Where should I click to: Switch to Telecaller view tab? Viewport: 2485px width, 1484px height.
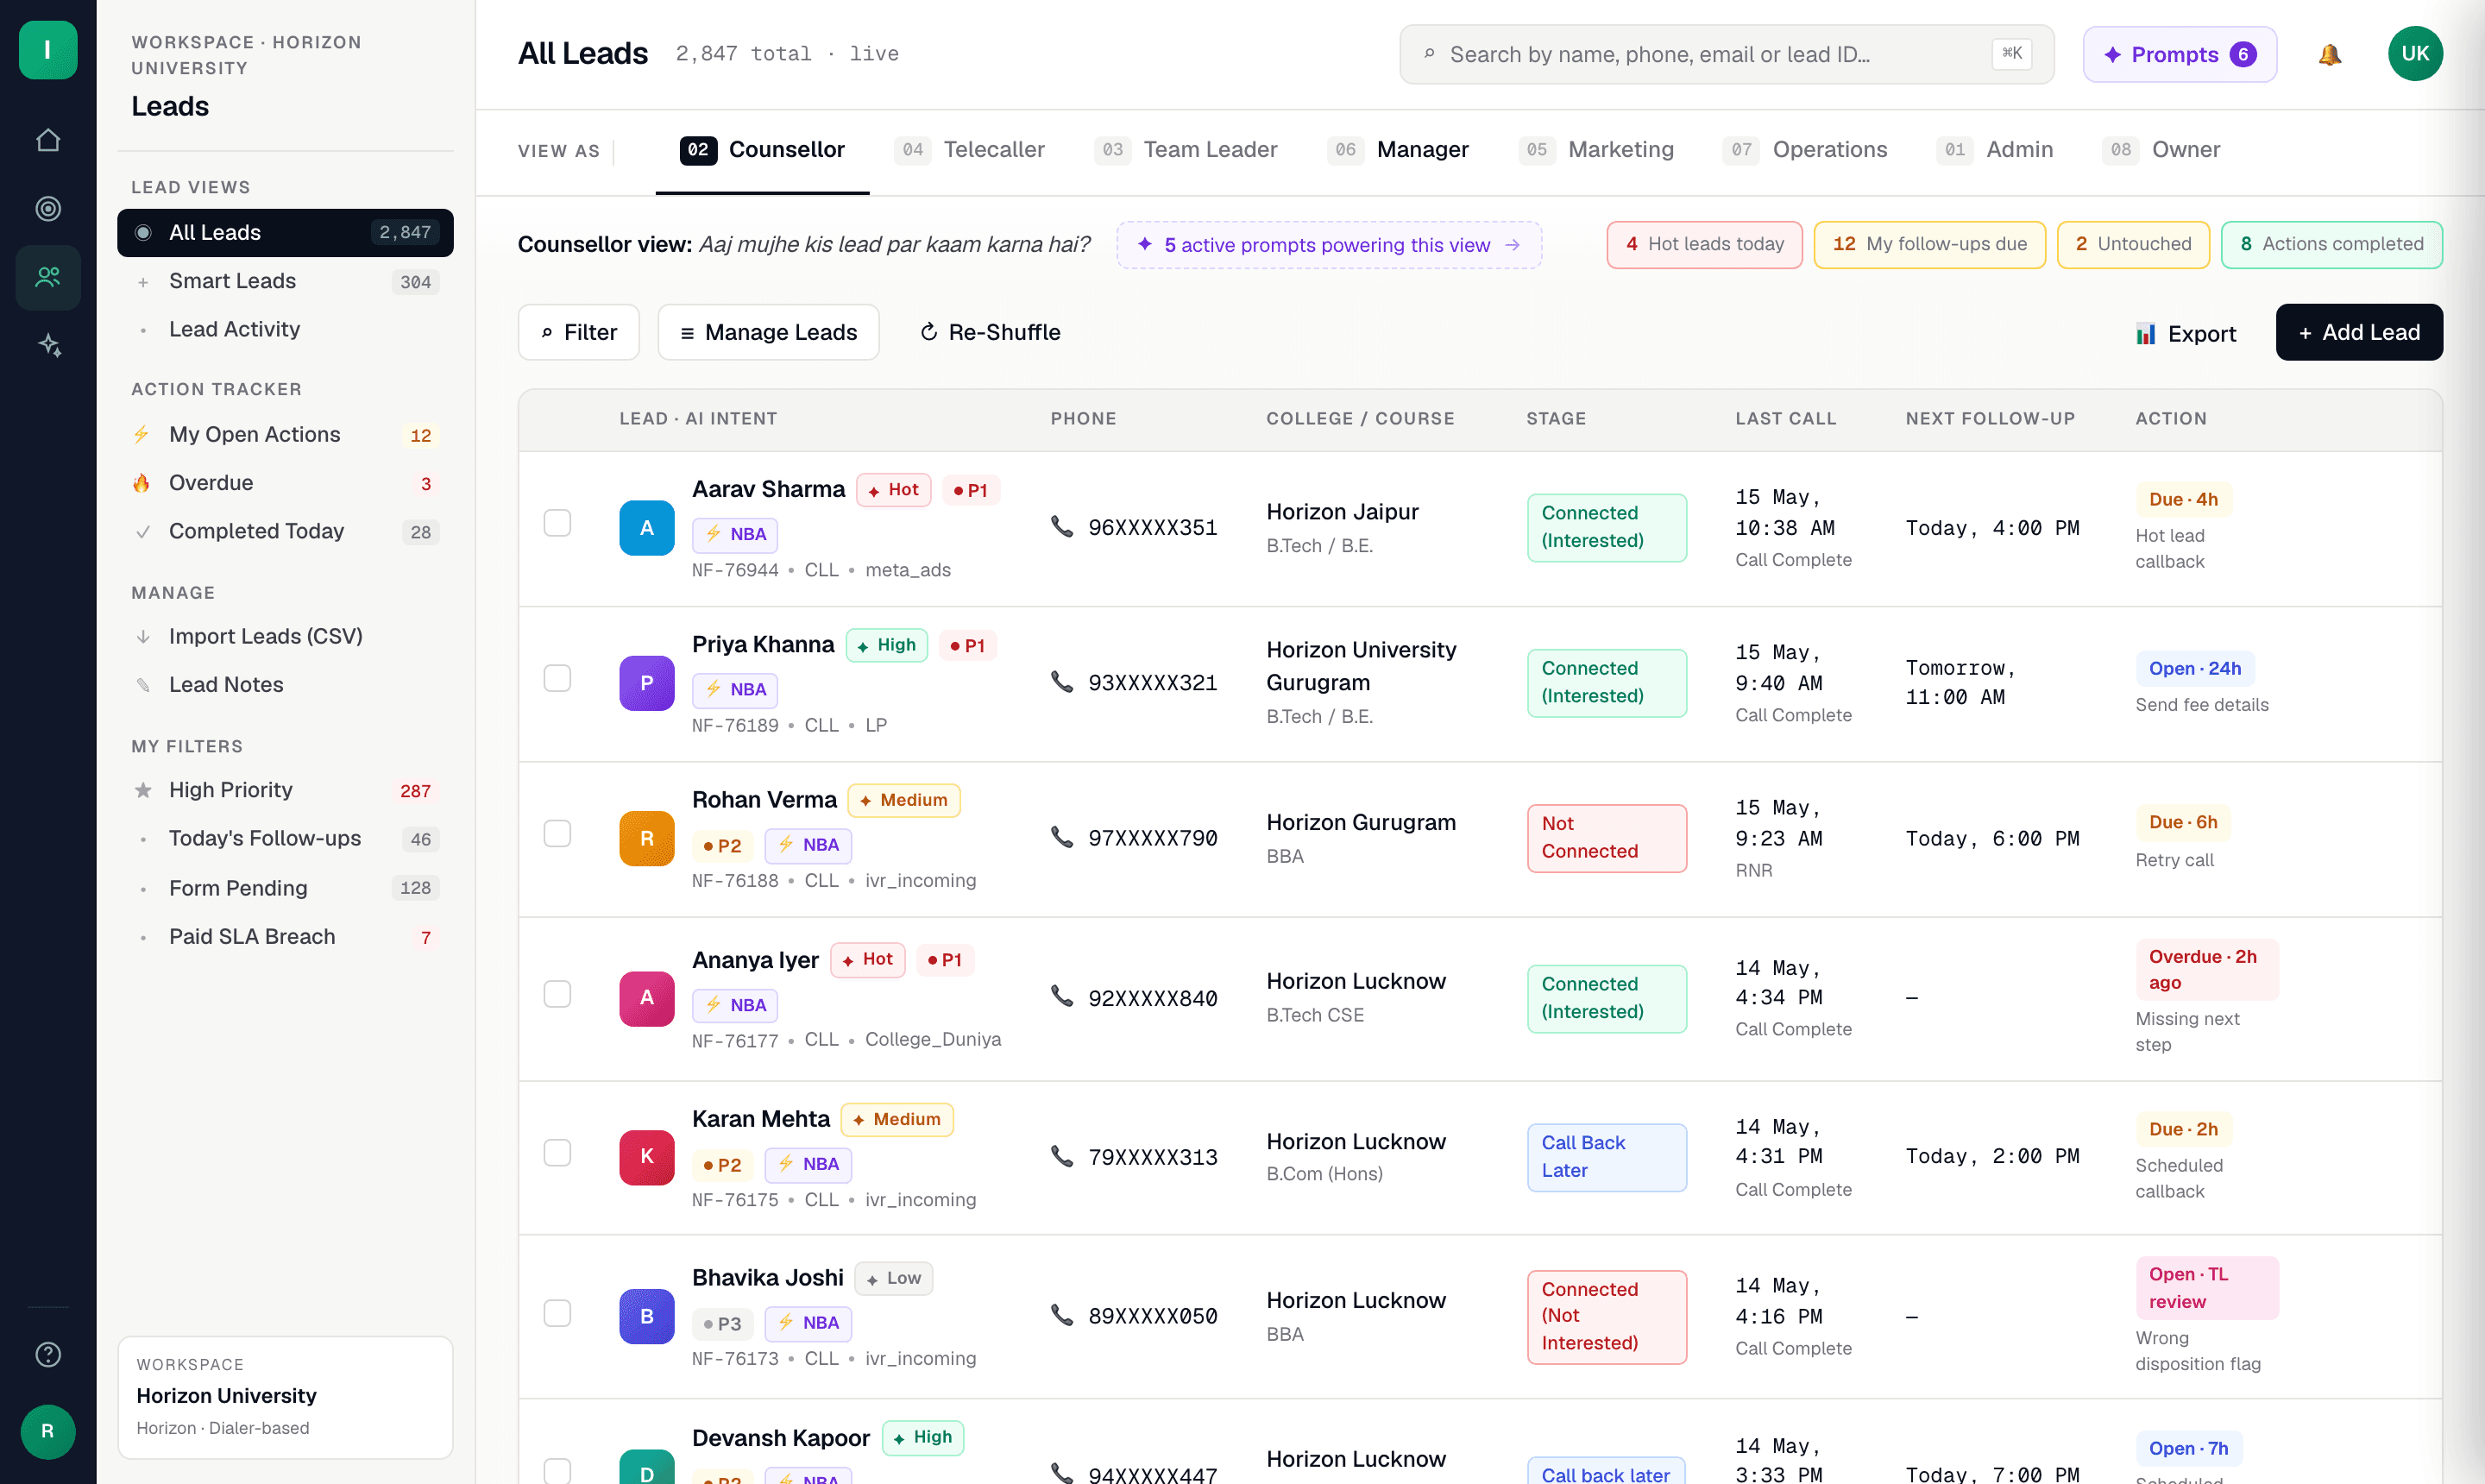click(969, 150)
